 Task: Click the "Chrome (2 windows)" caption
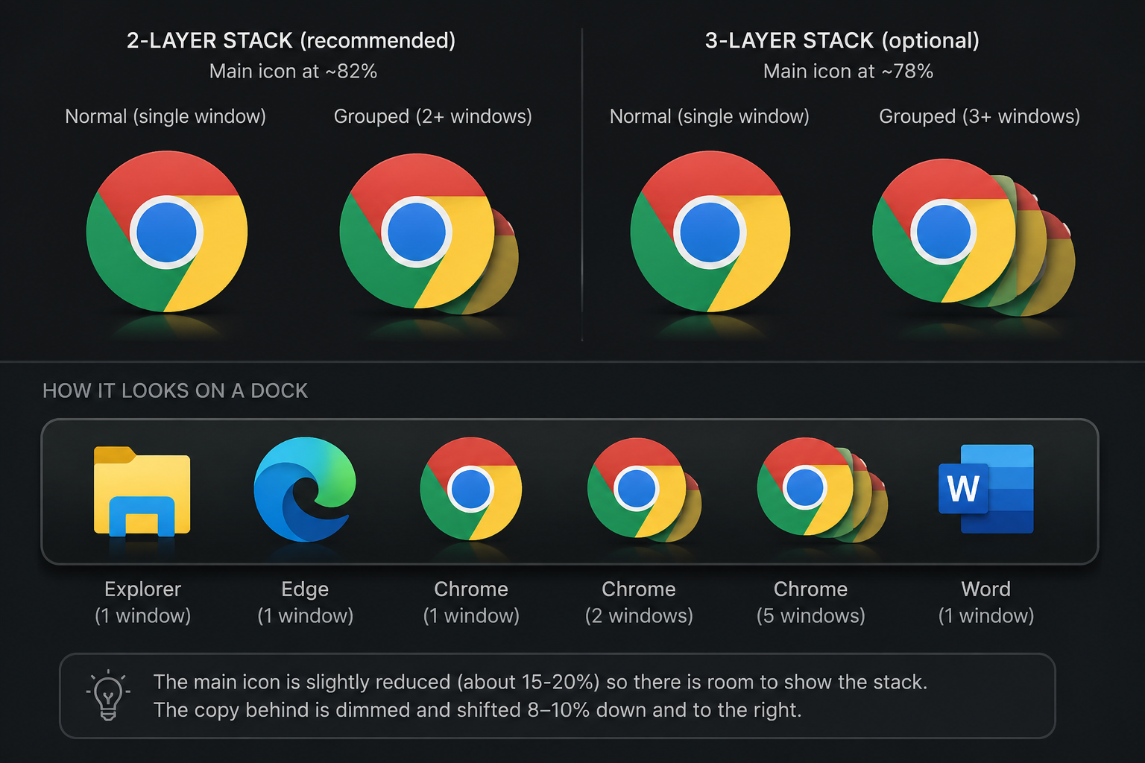tap(639, 602)
